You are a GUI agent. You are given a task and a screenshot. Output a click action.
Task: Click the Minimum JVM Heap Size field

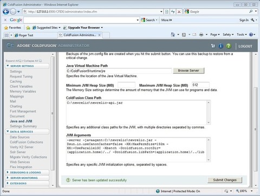point(126,85)
